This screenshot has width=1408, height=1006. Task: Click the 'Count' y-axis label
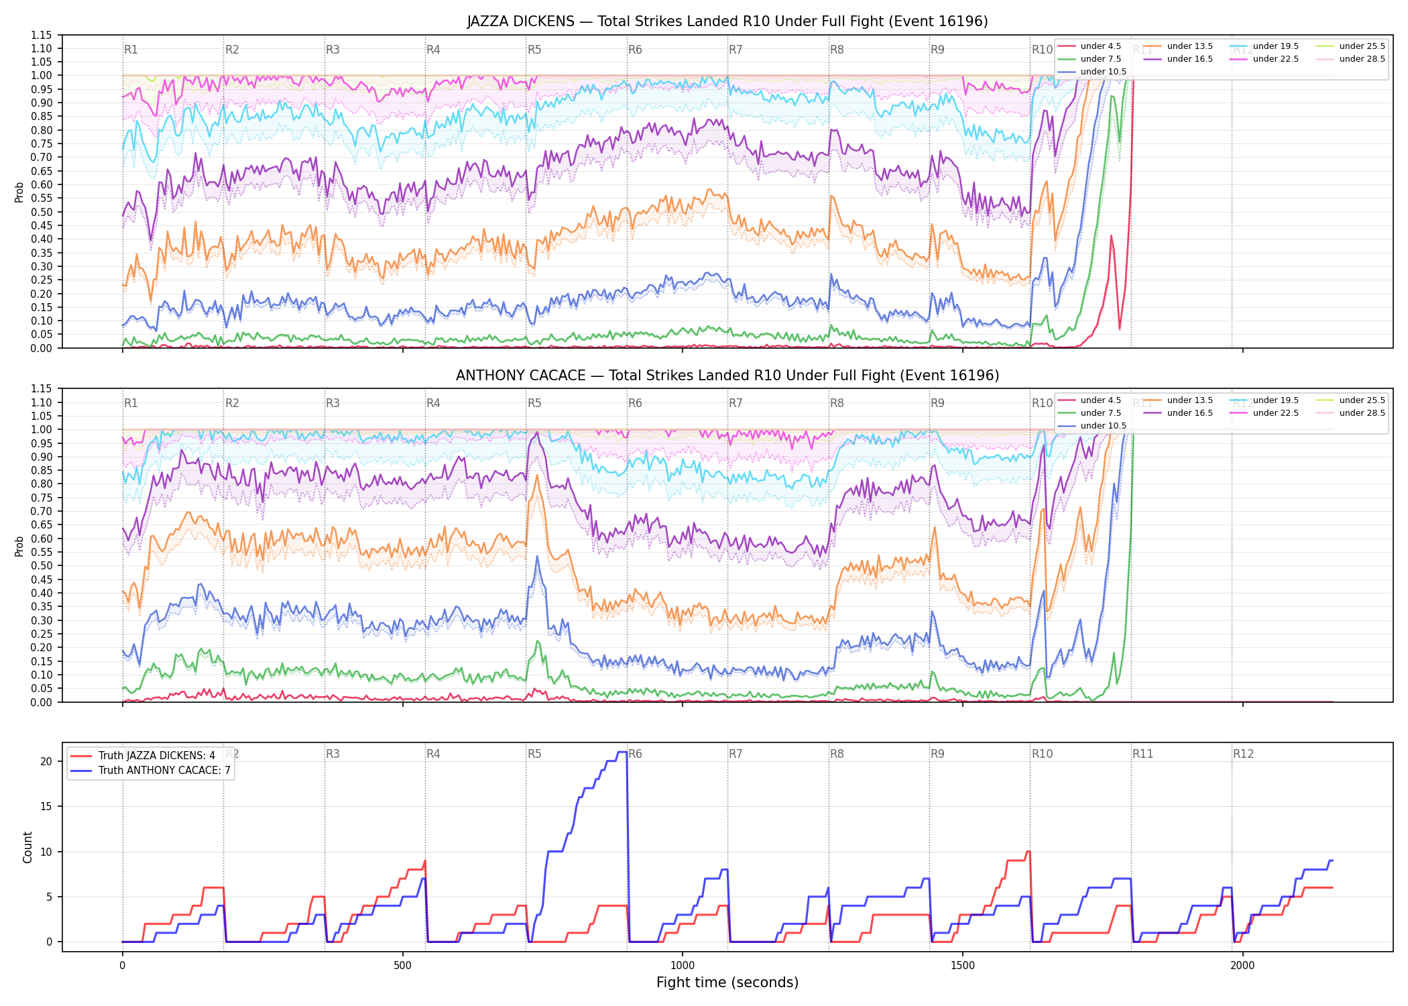click(x=27, y=847)
